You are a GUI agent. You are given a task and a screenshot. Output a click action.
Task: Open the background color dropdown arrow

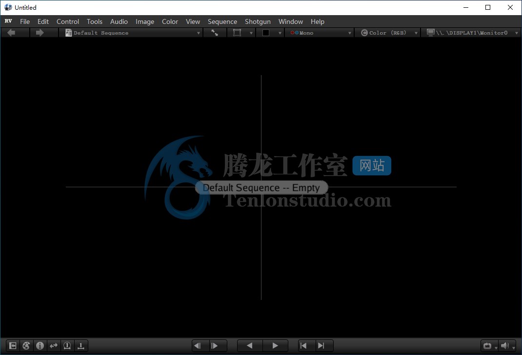pyautogui.click(x=280, y=33)
